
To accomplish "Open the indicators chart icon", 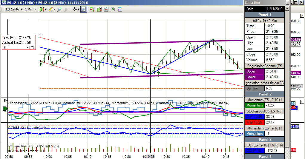I will tap(106, 9).
